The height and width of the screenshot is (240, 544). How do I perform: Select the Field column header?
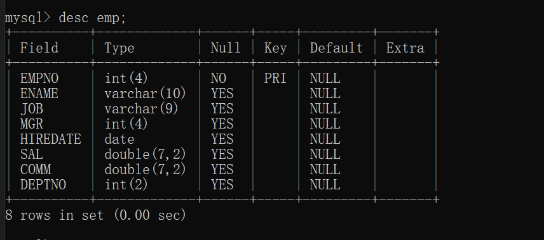click(39, 47)
